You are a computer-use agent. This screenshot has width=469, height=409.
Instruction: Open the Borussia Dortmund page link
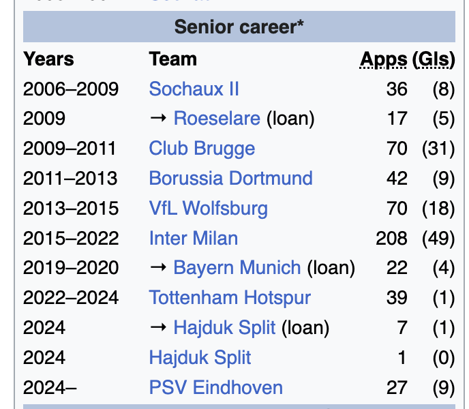(x=230, y=179)
